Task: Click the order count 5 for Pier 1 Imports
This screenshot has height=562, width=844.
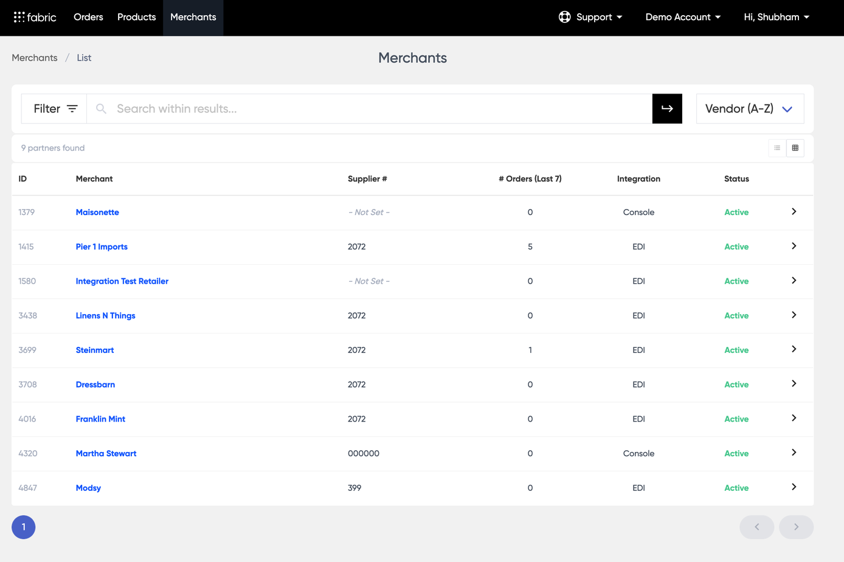Action: coord(530,247)
